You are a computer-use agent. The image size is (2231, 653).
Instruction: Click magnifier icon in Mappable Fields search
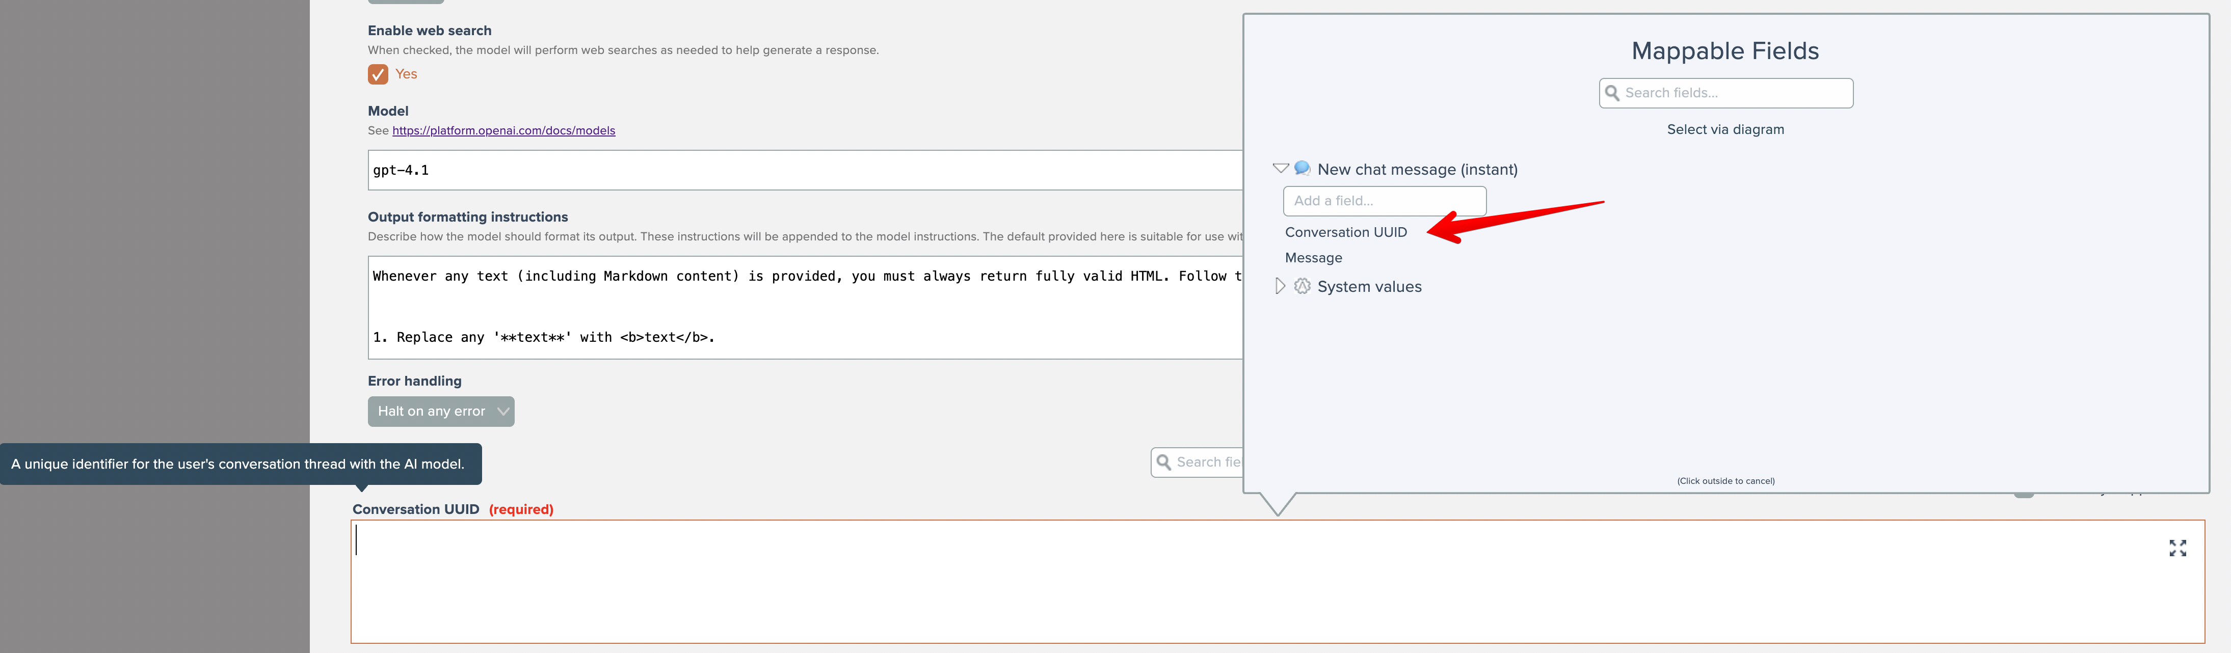pos(1612,93)
